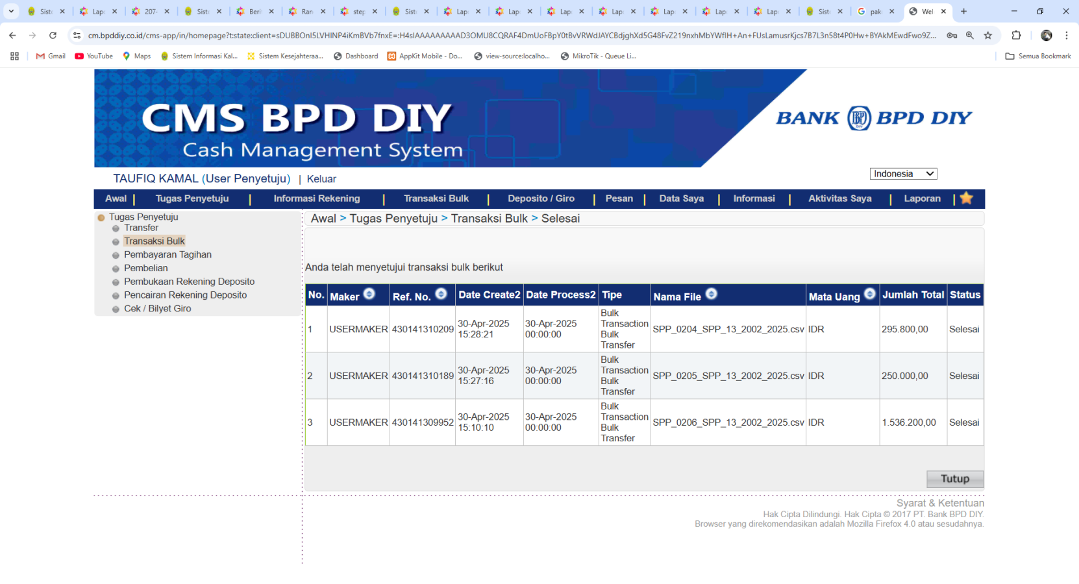Open Aktivitas Saya menu

(839, 199)
